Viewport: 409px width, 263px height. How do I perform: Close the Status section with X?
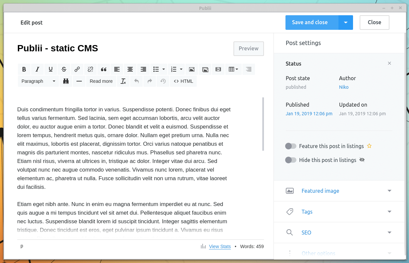click(389, 63)
